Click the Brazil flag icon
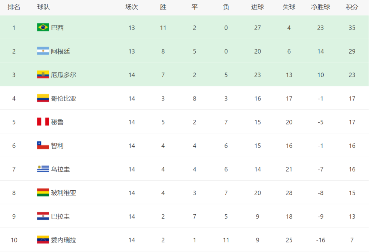Viewport: 370px width, 252px height. click(x=43, y=27)
